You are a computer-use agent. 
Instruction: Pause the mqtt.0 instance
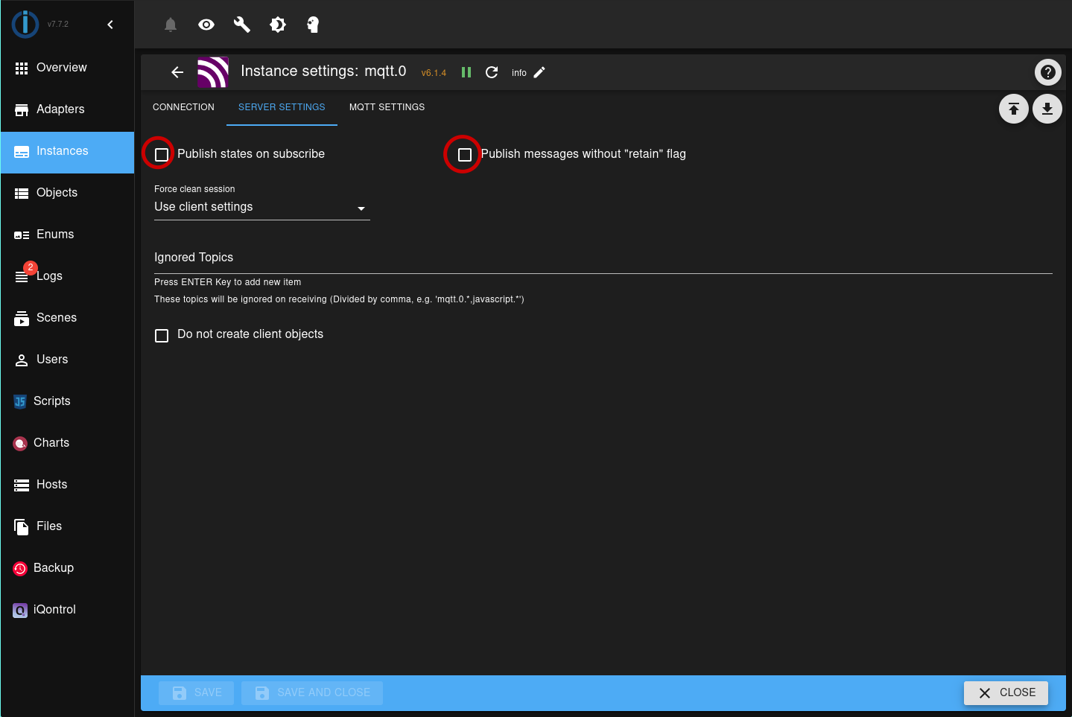[466, 72]
